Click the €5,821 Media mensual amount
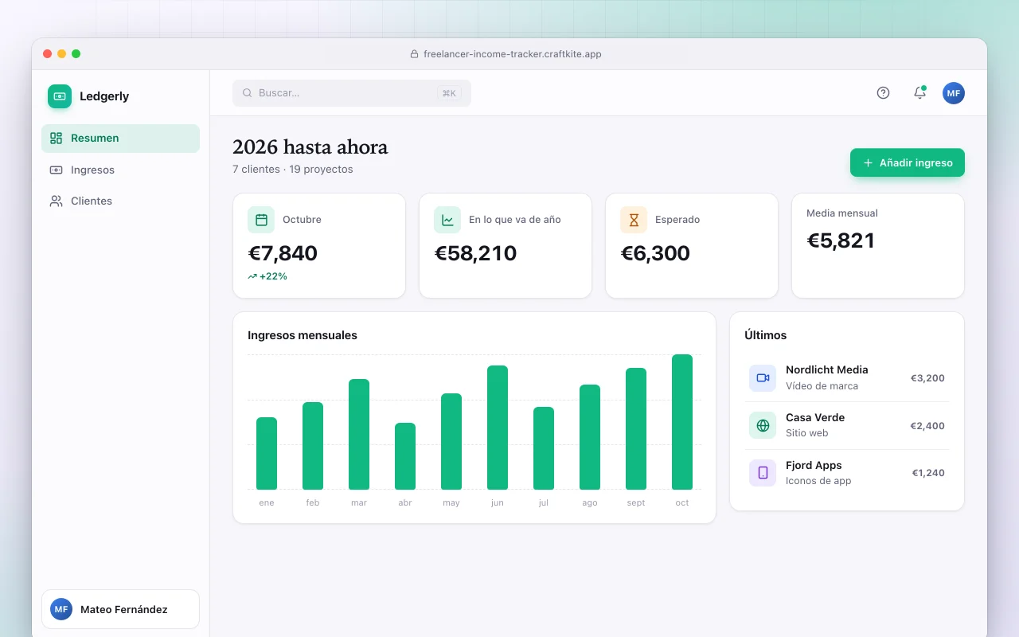Image resolution: width=1019 pixels, height=637 pixels. (x=841, y=240)
